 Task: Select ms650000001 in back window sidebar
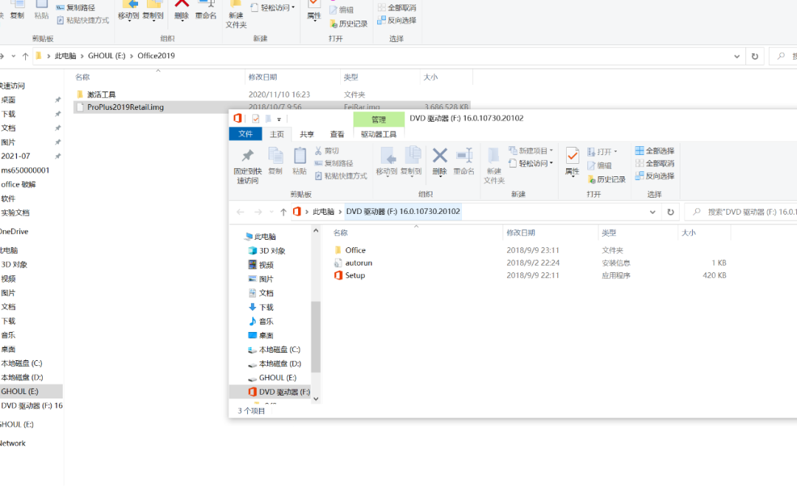point(25,170)
